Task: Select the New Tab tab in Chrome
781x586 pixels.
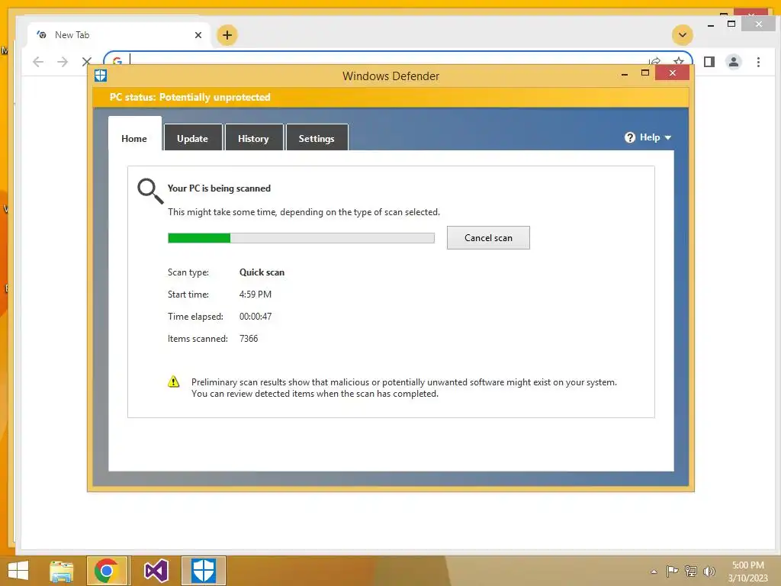Action: [120, 35]
